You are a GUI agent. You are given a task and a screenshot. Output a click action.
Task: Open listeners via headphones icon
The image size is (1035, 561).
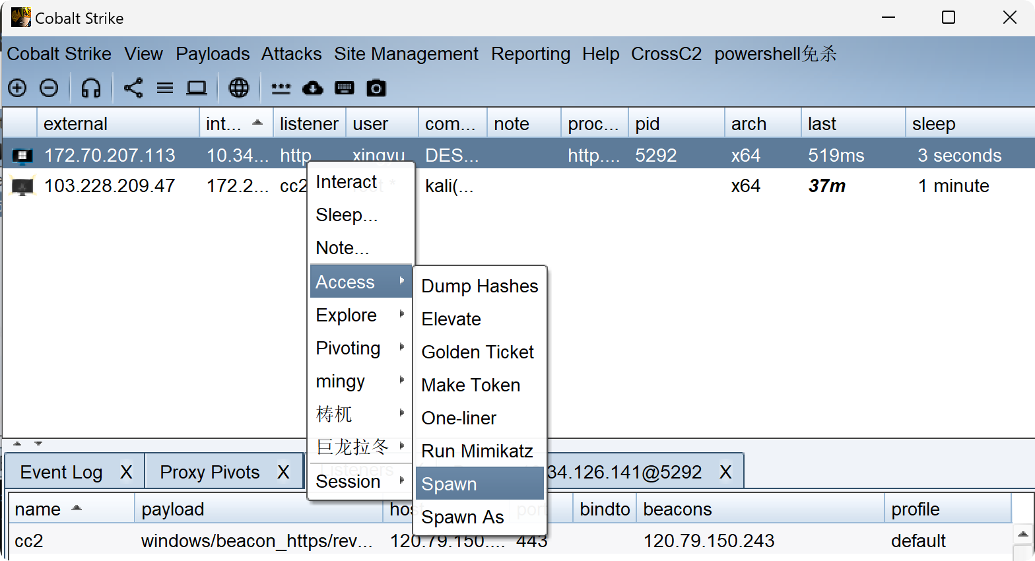tap(91, 88)
